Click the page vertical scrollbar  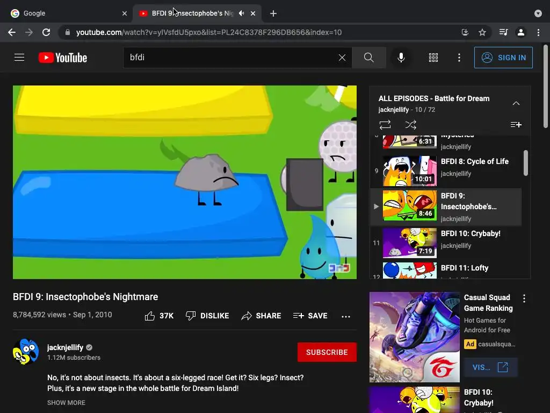(546, 87)
